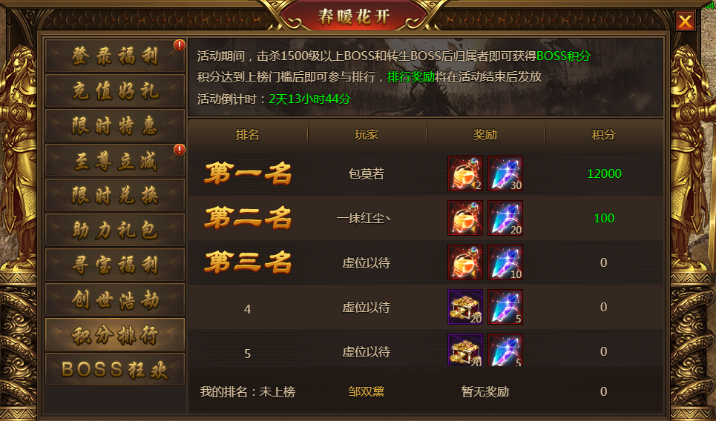Open the 登录福利 tab
The width and height of the screenshot is (716, 421).
click(114, 56)
